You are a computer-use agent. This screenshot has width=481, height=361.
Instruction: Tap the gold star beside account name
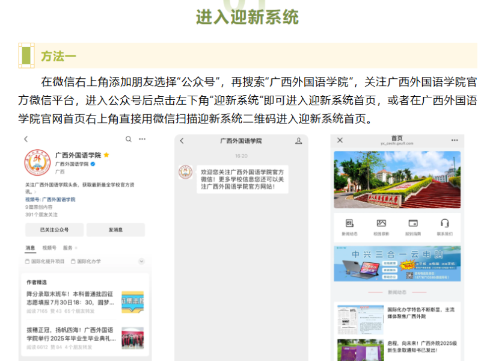pyautogui.click(x=106, y=155)
